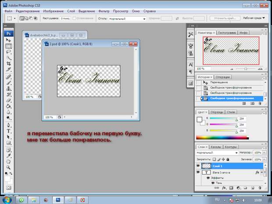Open the Navigator panel options menu
This screenshot has height=204, width=272.
[265, 34]
